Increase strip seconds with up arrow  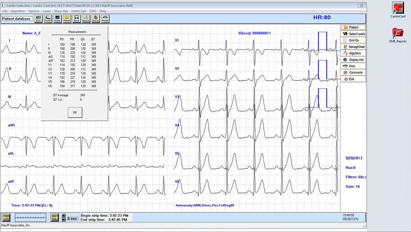(x=63, y=216)
